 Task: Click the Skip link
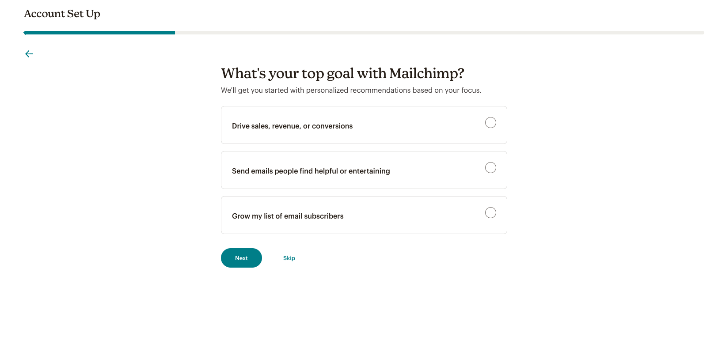[x=289, y=258]
